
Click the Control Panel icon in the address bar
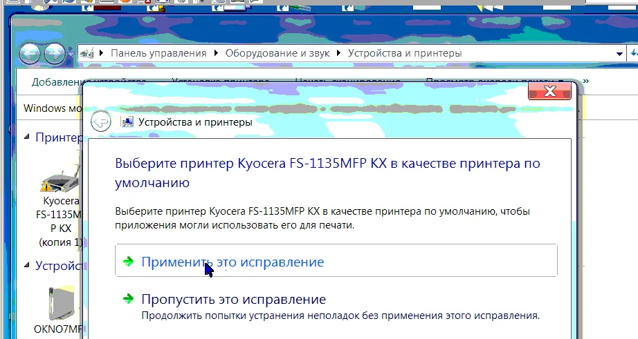(87, 53)
